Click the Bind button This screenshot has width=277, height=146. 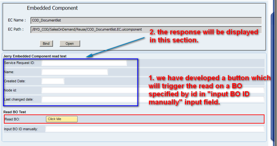(46, 44)
